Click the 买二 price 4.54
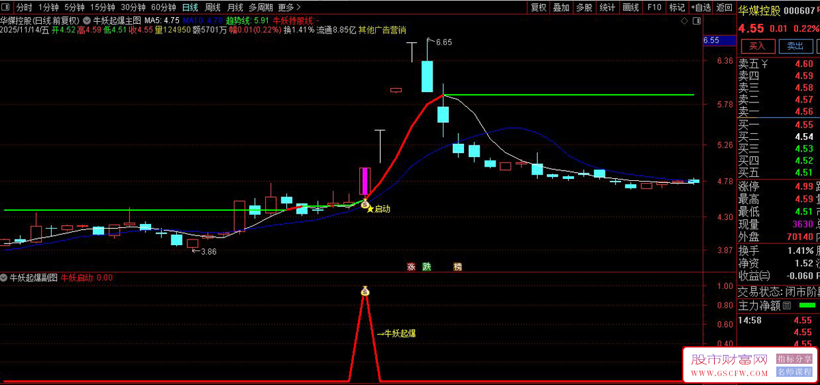 (804, 137)
